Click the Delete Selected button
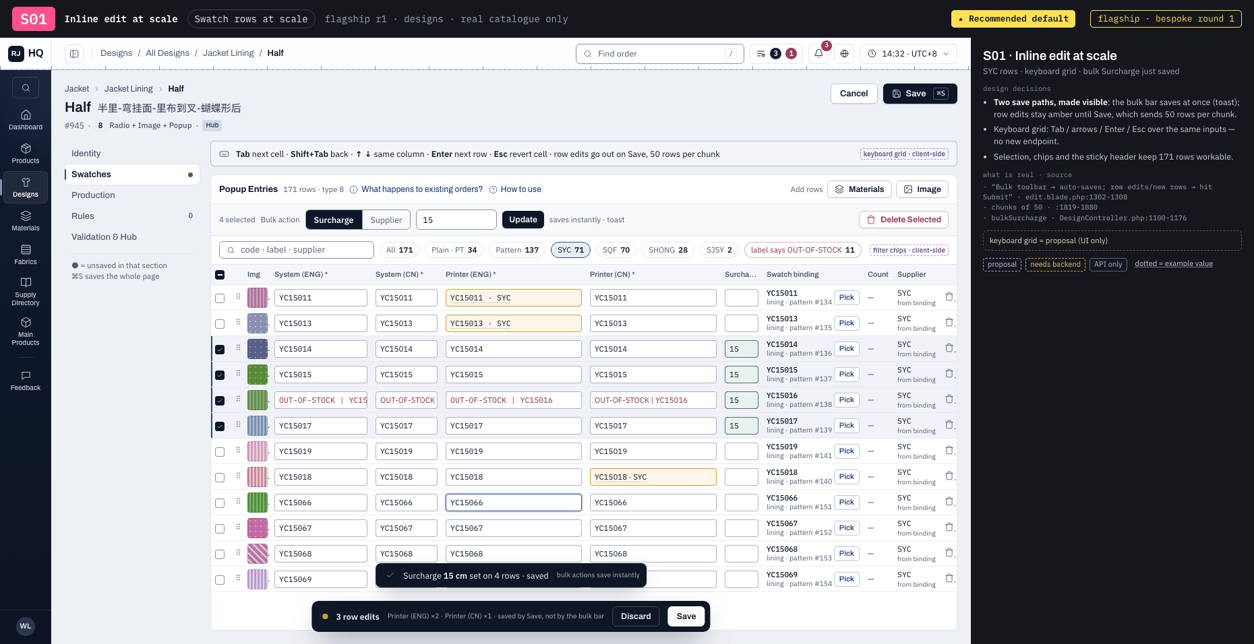The image size is (1254, 644). [903, 220]
